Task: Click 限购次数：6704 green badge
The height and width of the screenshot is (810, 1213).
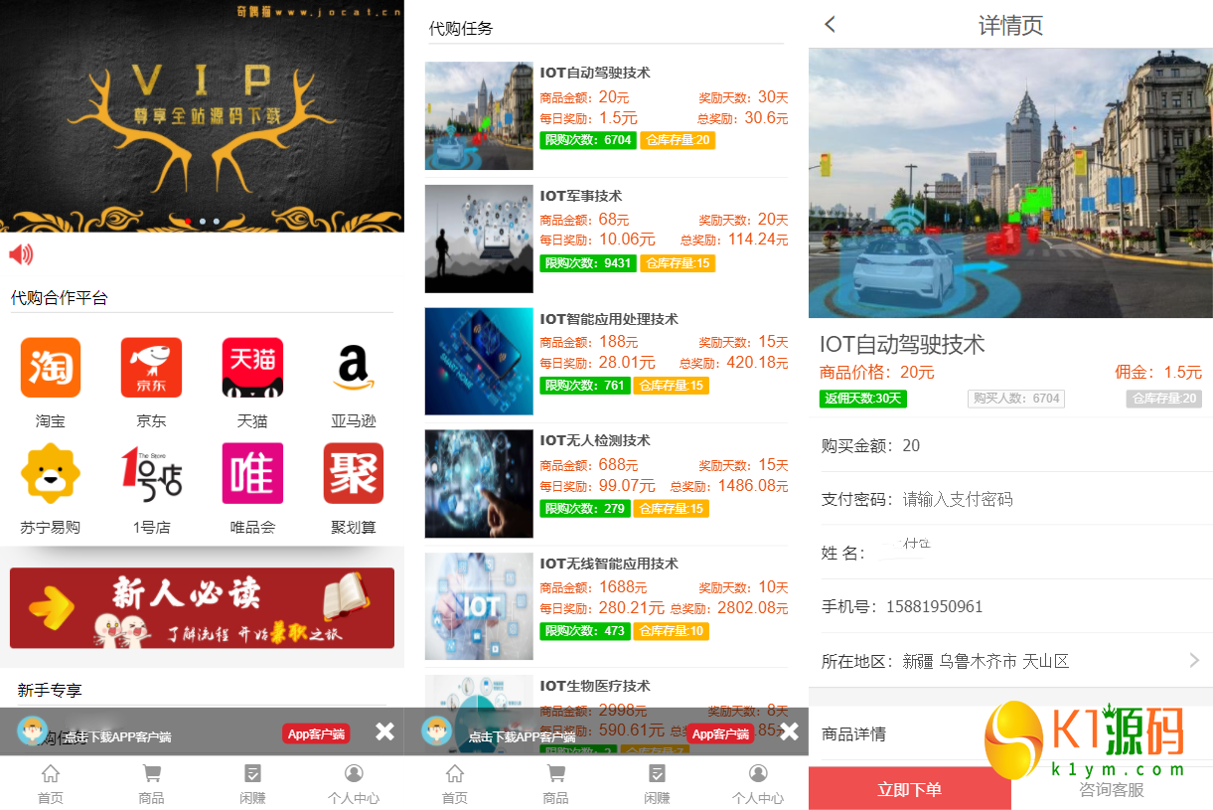Action: [x=588, y=140]
